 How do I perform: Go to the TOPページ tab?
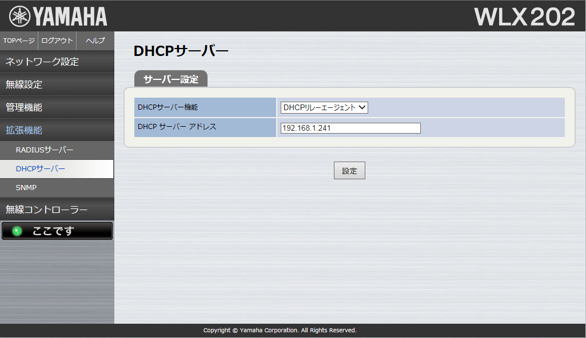click(18, 41)
